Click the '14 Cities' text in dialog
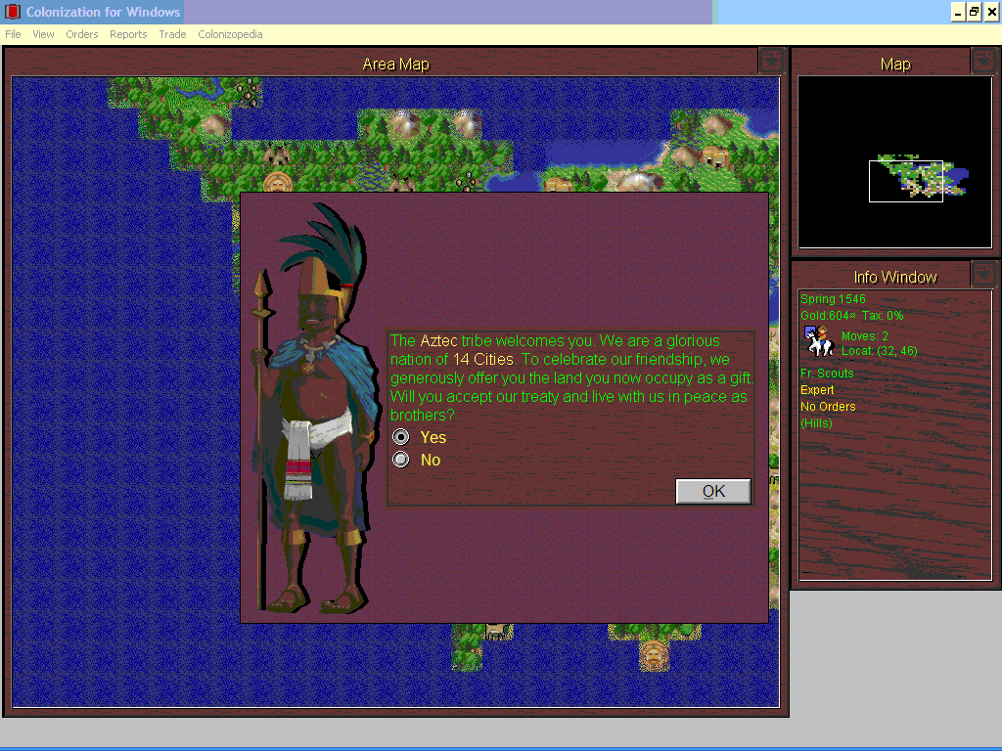Viewport: 1002px width, 751px height. point(482,359)
